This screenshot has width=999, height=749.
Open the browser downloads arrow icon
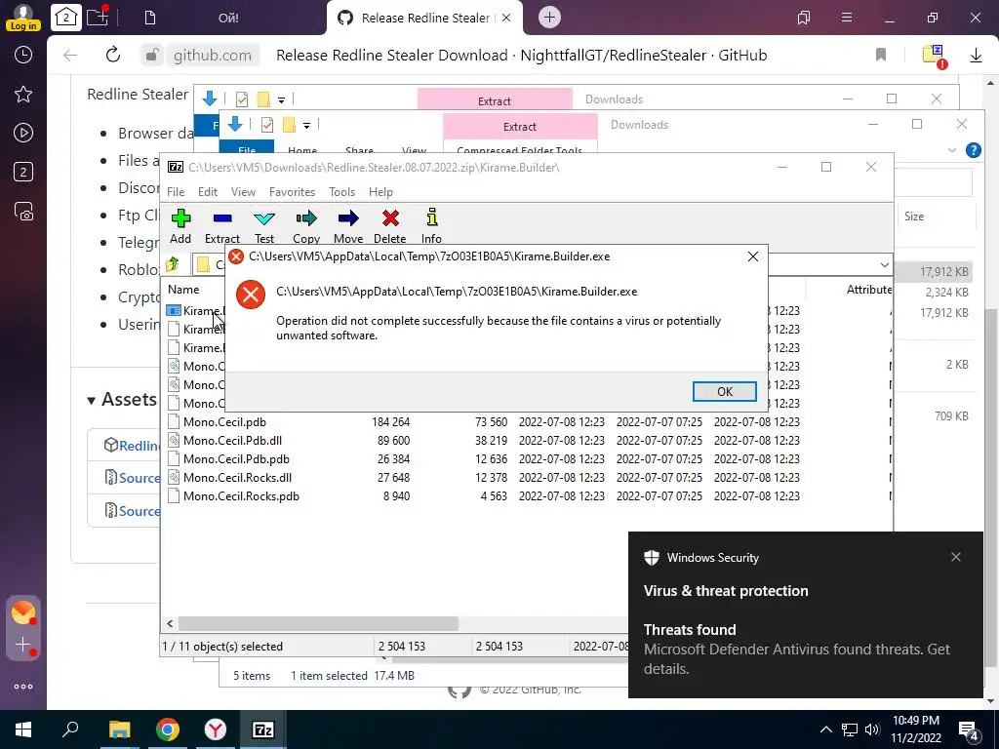pyautogui.click(x=976, y=56)
